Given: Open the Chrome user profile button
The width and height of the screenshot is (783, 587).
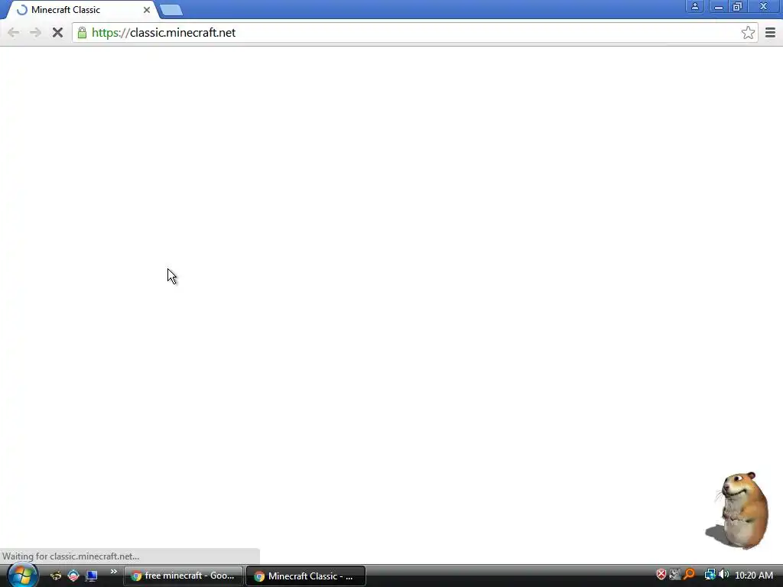Looking at the screenshot, I should tap(694, 6).
